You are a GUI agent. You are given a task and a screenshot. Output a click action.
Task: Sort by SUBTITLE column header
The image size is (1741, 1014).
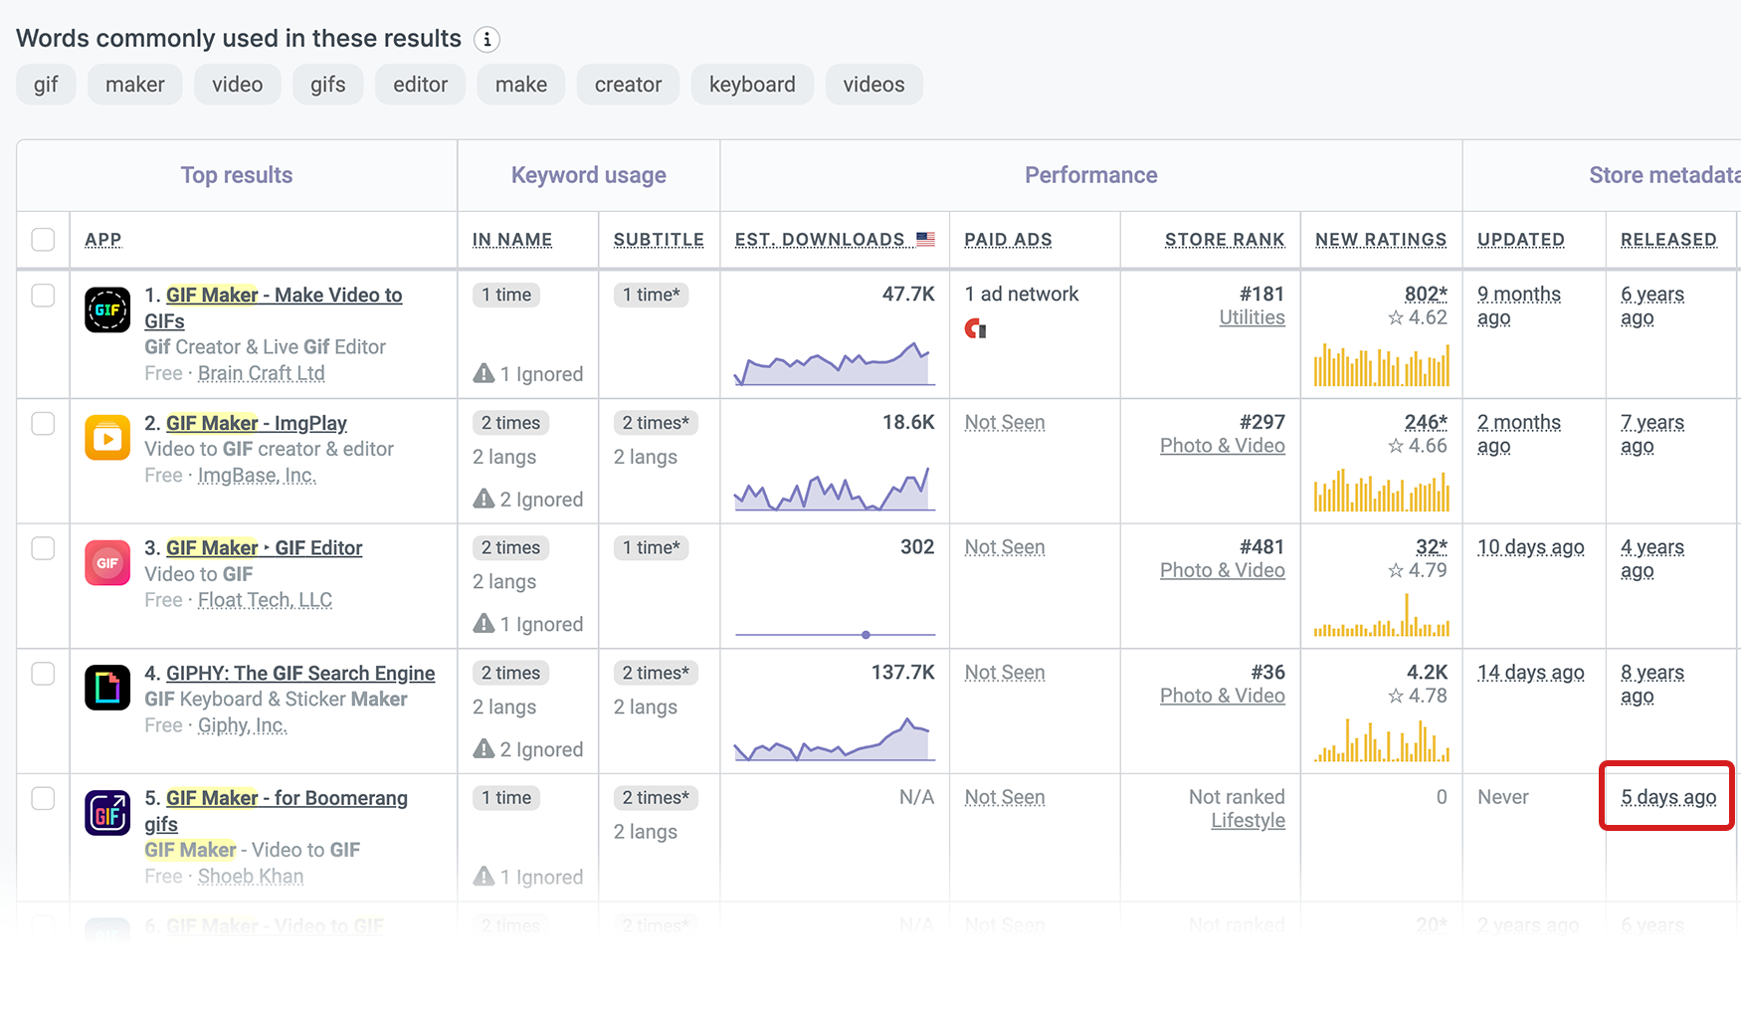pyautogui.click(x=659, y=240)
